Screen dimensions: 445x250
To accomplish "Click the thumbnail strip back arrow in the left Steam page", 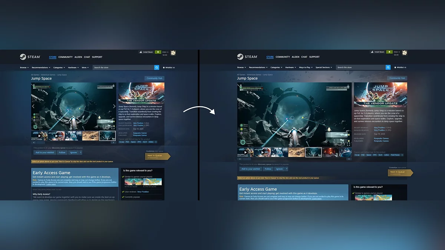I will [34, 143].
